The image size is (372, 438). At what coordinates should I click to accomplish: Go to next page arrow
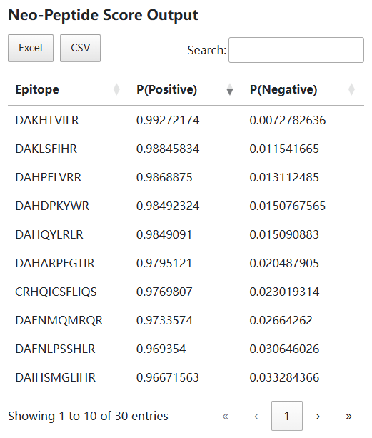(318, 417)
